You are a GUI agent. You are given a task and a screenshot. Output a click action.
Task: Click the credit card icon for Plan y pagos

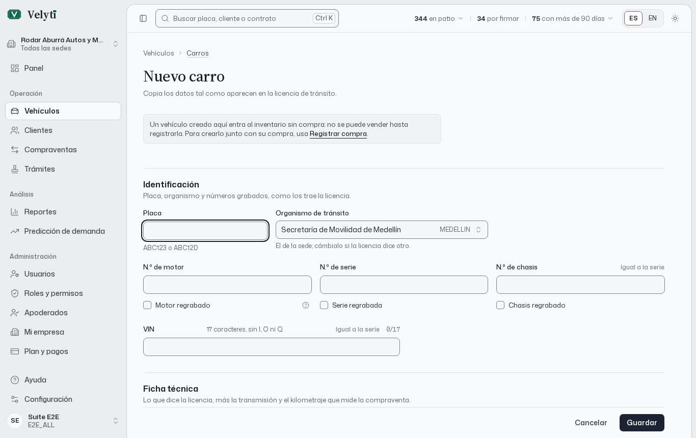[15, 351]
